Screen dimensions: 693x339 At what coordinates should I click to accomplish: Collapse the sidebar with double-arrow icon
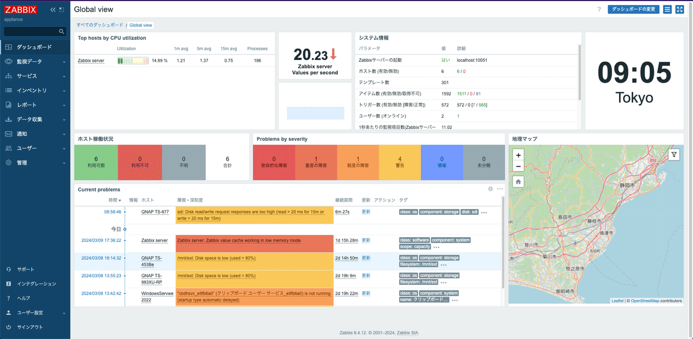point(53,10)
